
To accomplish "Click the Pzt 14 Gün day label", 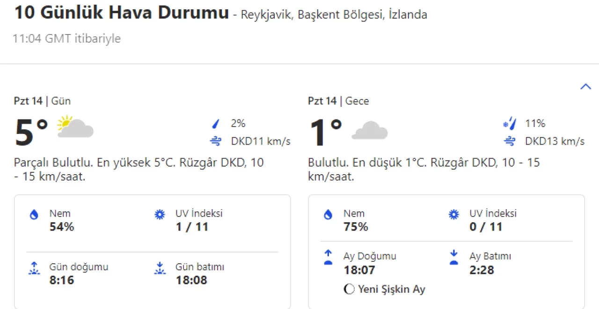I will click(x=42, y=101).
